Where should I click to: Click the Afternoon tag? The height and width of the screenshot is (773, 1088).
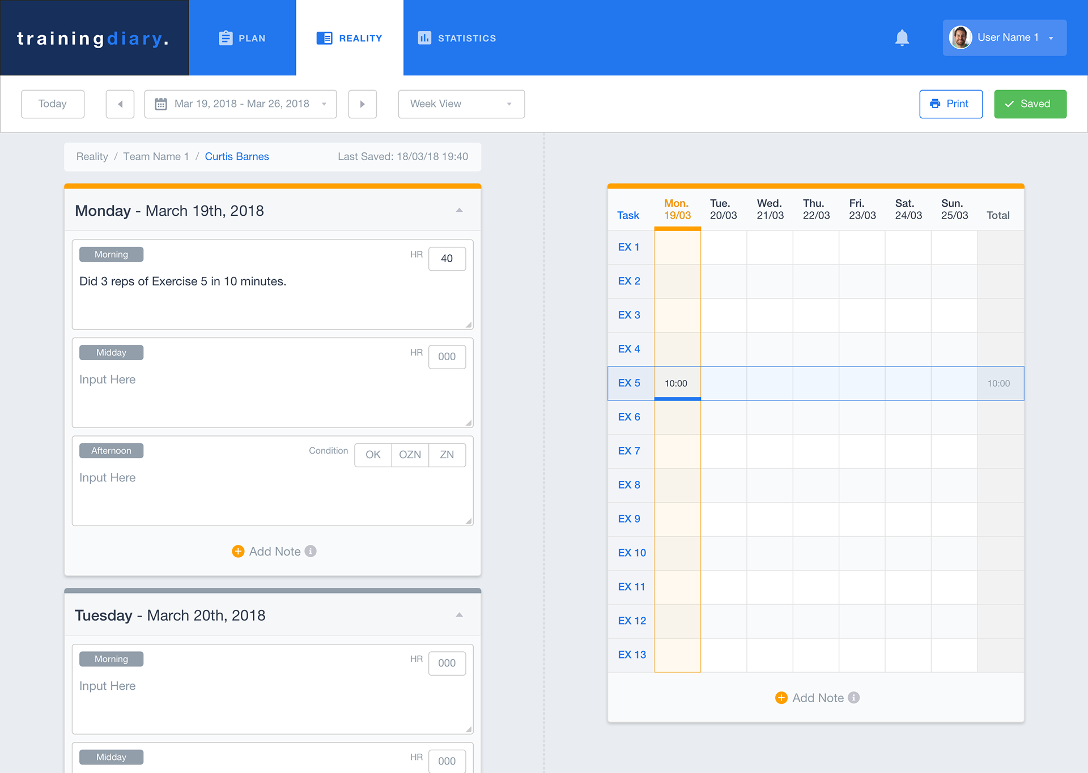111,450
